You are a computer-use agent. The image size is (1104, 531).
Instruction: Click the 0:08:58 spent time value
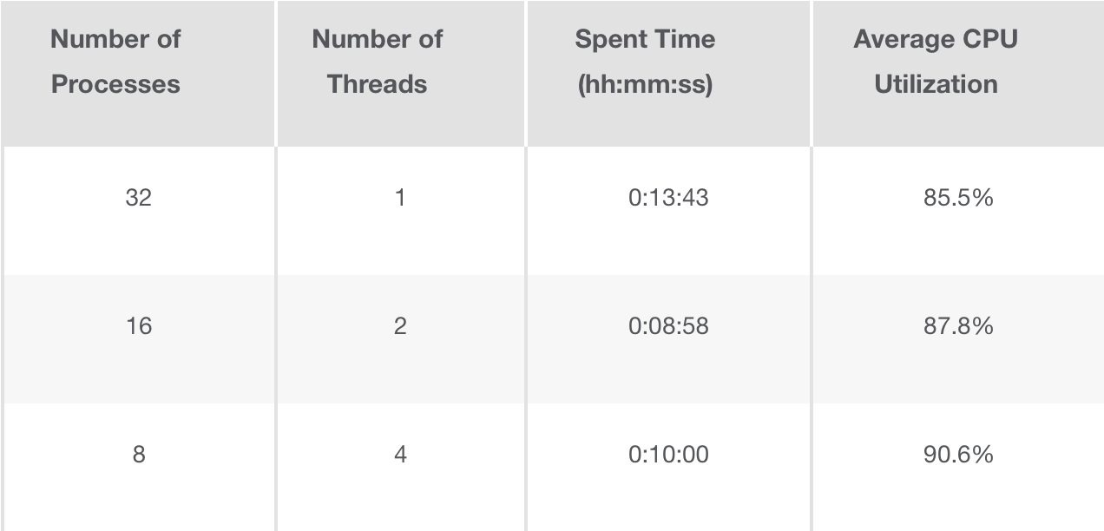coord(668,326)
